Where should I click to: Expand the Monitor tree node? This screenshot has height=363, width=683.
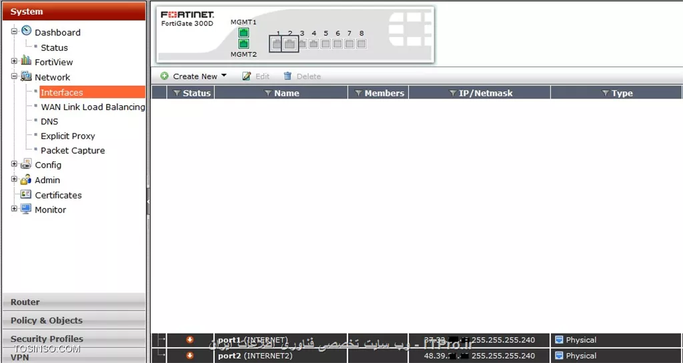click(x=15, y=208)
